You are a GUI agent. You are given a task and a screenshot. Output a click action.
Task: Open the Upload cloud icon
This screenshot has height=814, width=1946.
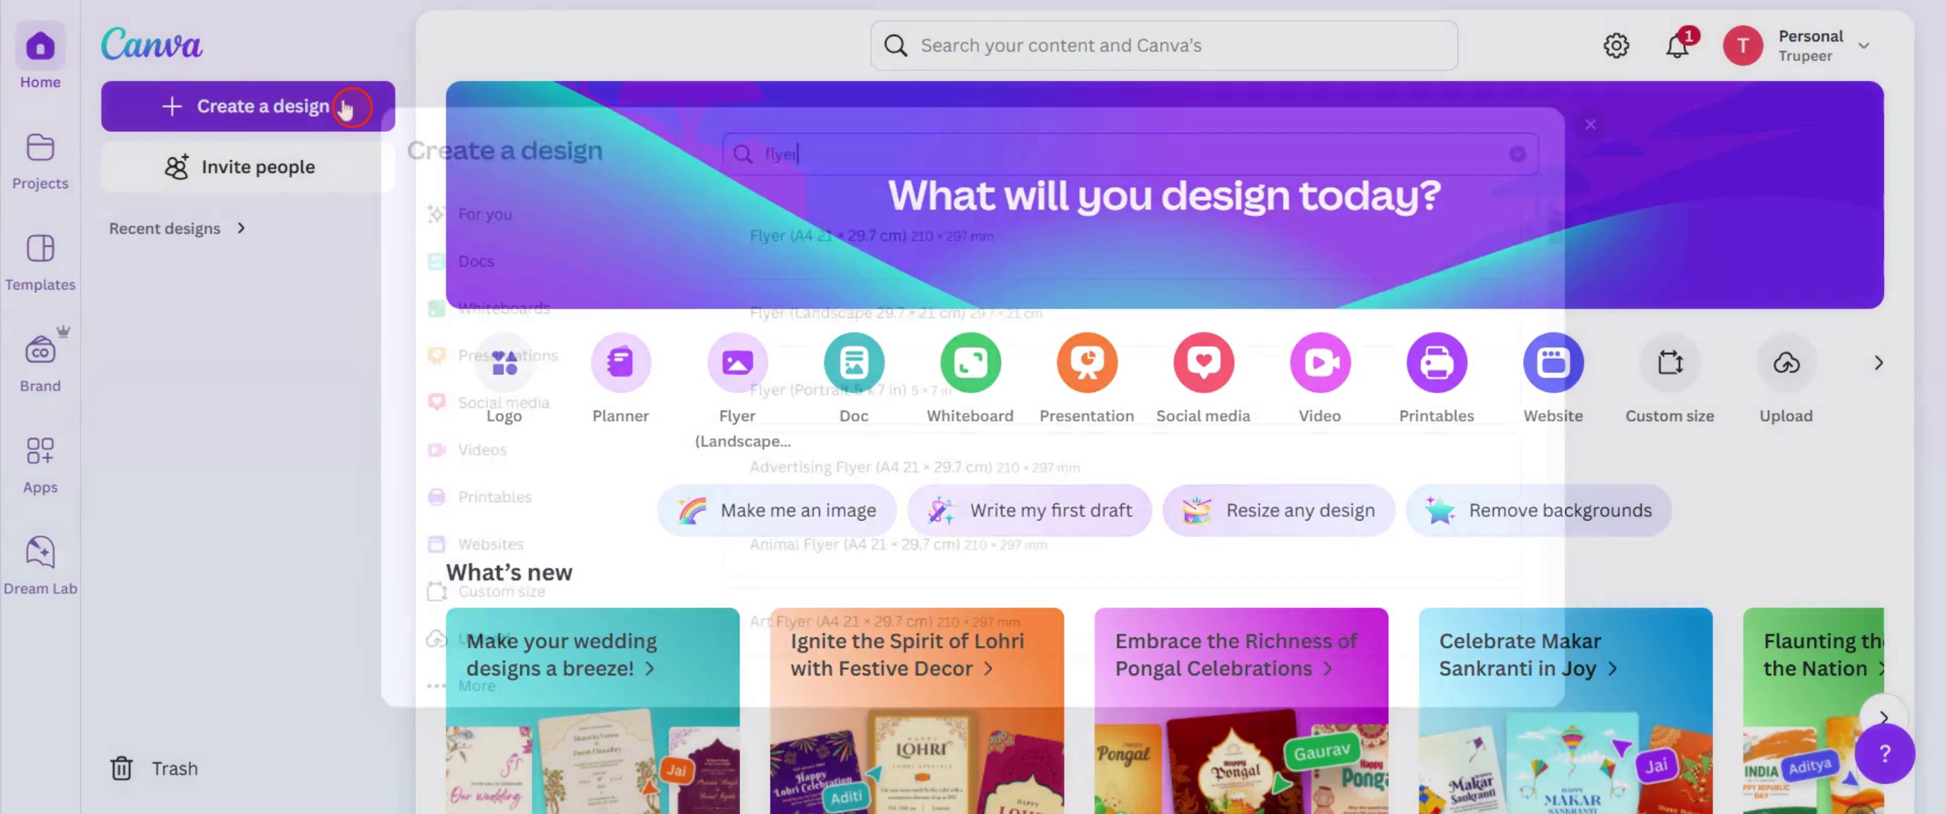click(x=1786, y=363)
